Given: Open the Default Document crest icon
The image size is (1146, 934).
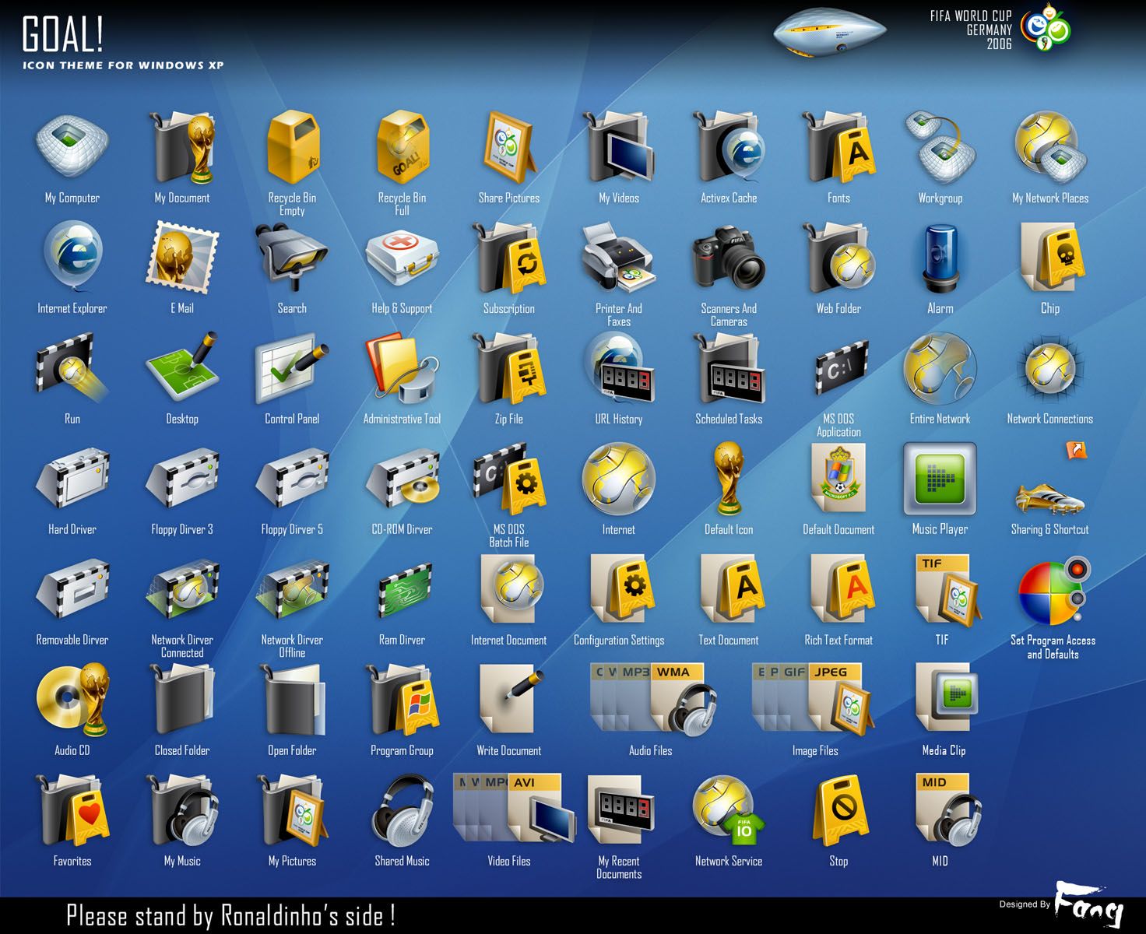Looking at the screenshot, I should (x=839, y=478).
